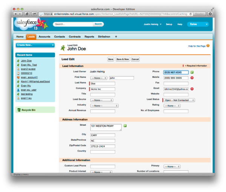Open Help for this Page link
Screen dimensions: 226x192
[x=197, y=46]
